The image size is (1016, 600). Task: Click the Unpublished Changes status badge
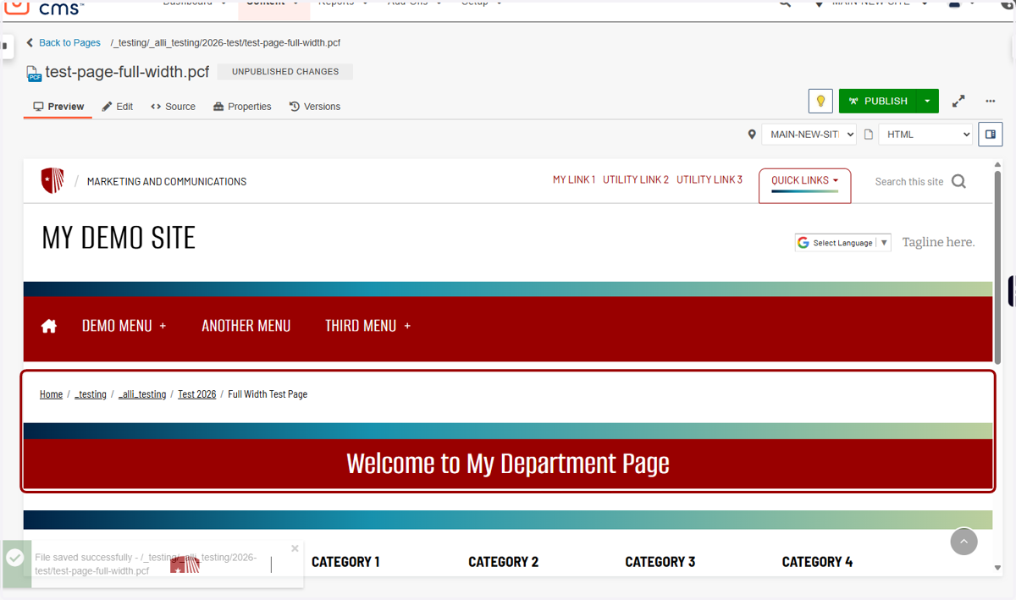click(x=285, y=72)
